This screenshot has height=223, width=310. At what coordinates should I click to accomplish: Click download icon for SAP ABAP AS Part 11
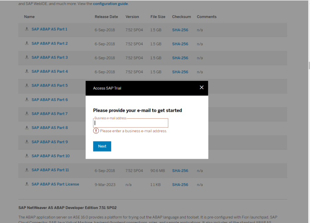[27, 170]
